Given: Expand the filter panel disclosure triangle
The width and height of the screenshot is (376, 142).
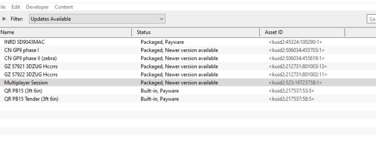Looking at the screenshot, I should coord(4,19).
